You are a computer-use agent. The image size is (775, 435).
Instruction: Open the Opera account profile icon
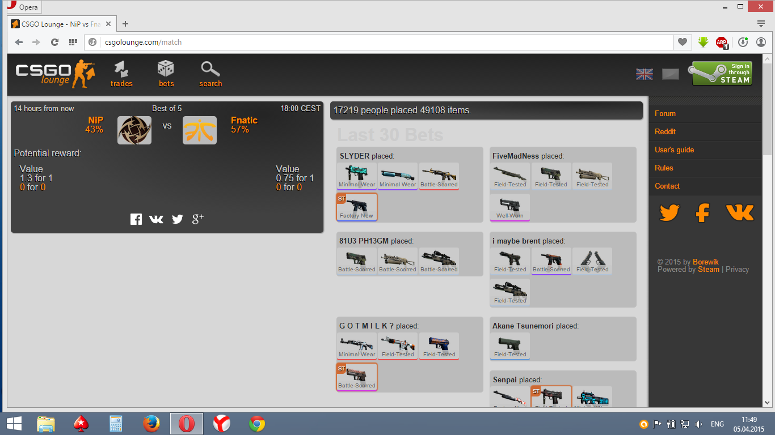coord(761,42)
